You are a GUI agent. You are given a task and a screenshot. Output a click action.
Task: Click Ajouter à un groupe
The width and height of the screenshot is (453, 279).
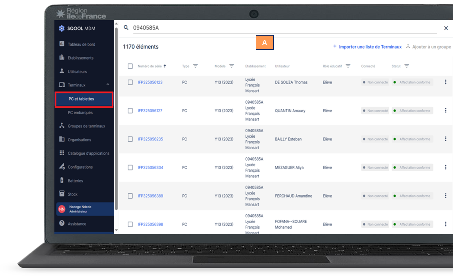432,47
